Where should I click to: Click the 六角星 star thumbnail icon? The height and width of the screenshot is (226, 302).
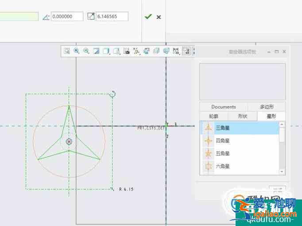point(208,166)
